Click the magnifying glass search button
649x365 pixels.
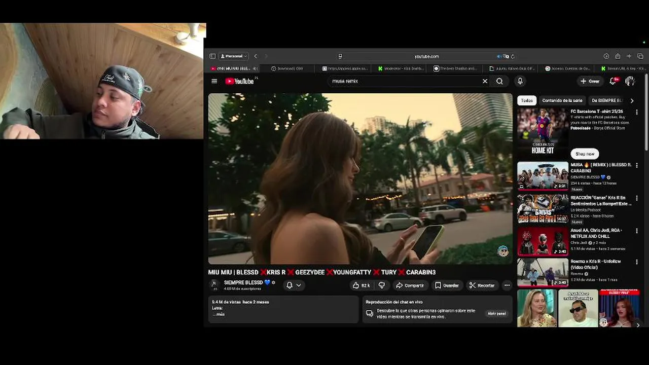click(x=499, y=81)
